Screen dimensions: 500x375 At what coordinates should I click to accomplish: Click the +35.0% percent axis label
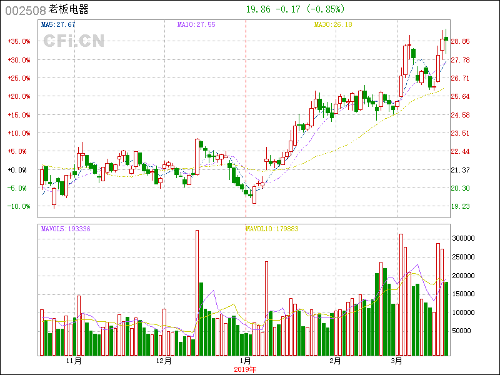tap(19, 41)
